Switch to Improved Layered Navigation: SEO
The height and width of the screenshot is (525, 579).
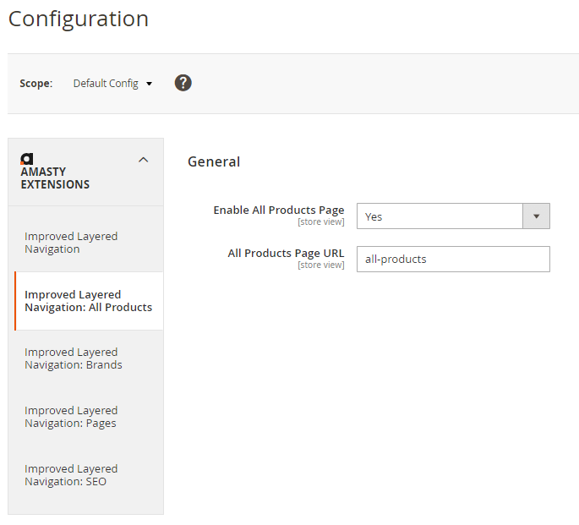tap(71, 475)
